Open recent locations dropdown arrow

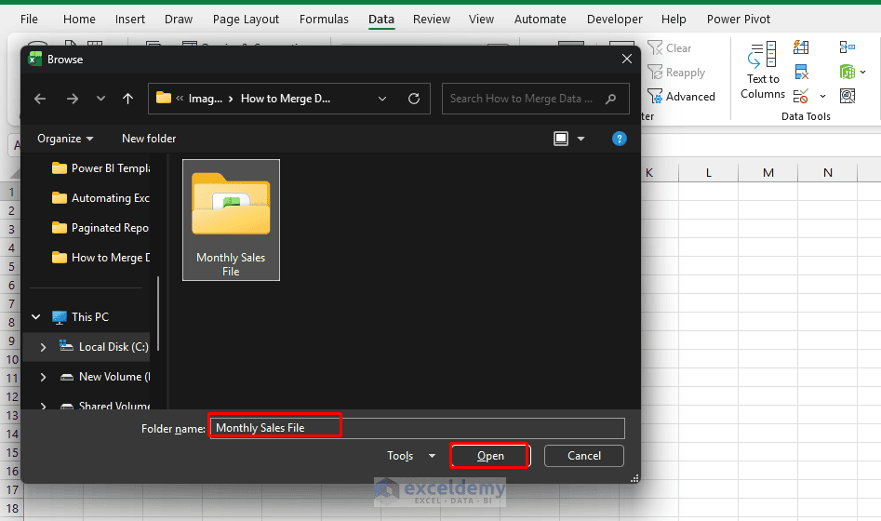click(x=100, y=99)
